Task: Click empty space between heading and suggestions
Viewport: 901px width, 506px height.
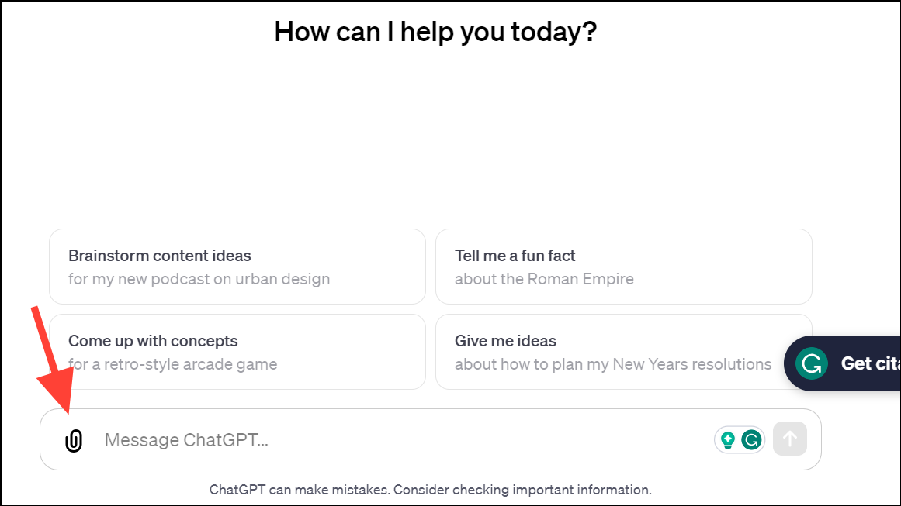Action: [x=435, y=139]
